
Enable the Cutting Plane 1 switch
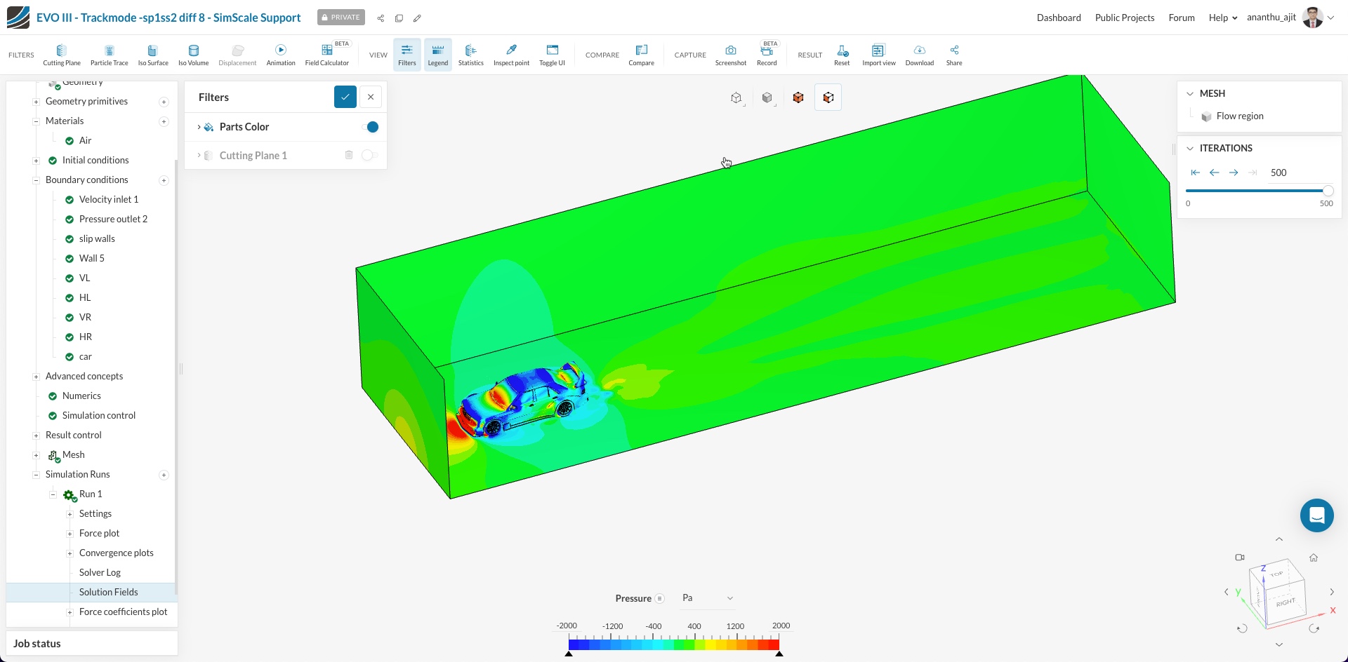click(x=370, y=155)
